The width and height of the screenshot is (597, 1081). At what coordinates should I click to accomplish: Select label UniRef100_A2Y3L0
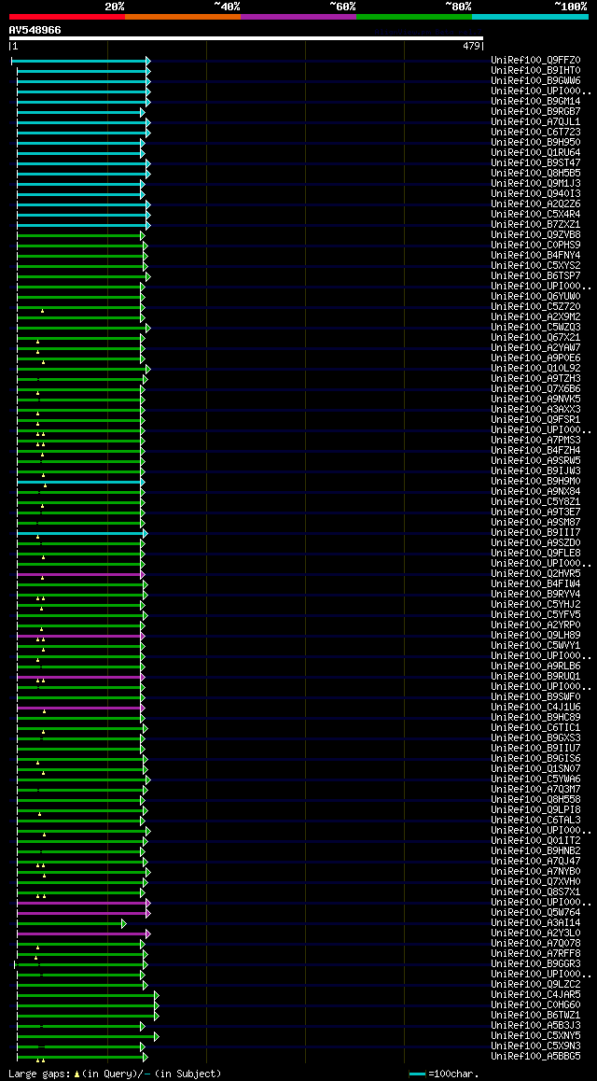(x=535, y=934)
